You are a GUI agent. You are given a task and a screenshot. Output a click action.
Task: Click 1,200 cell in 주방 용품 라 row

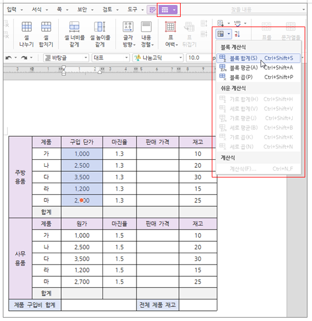pyautogui.click(x=82, y=189)
